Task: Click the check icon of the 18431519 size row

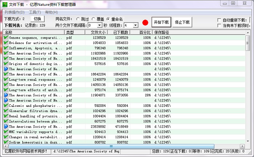Action: [6, 59]
